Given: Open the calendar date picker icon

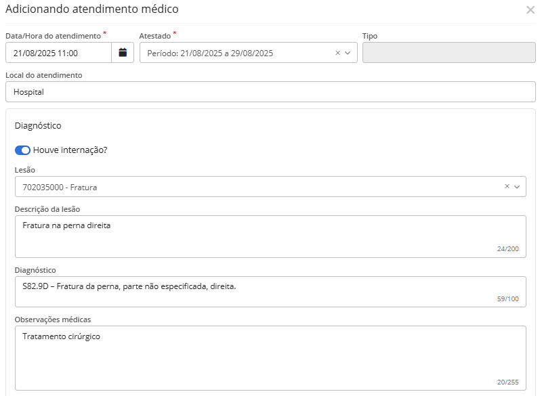Looking at the screenshot, I should (x=123, y=53).
